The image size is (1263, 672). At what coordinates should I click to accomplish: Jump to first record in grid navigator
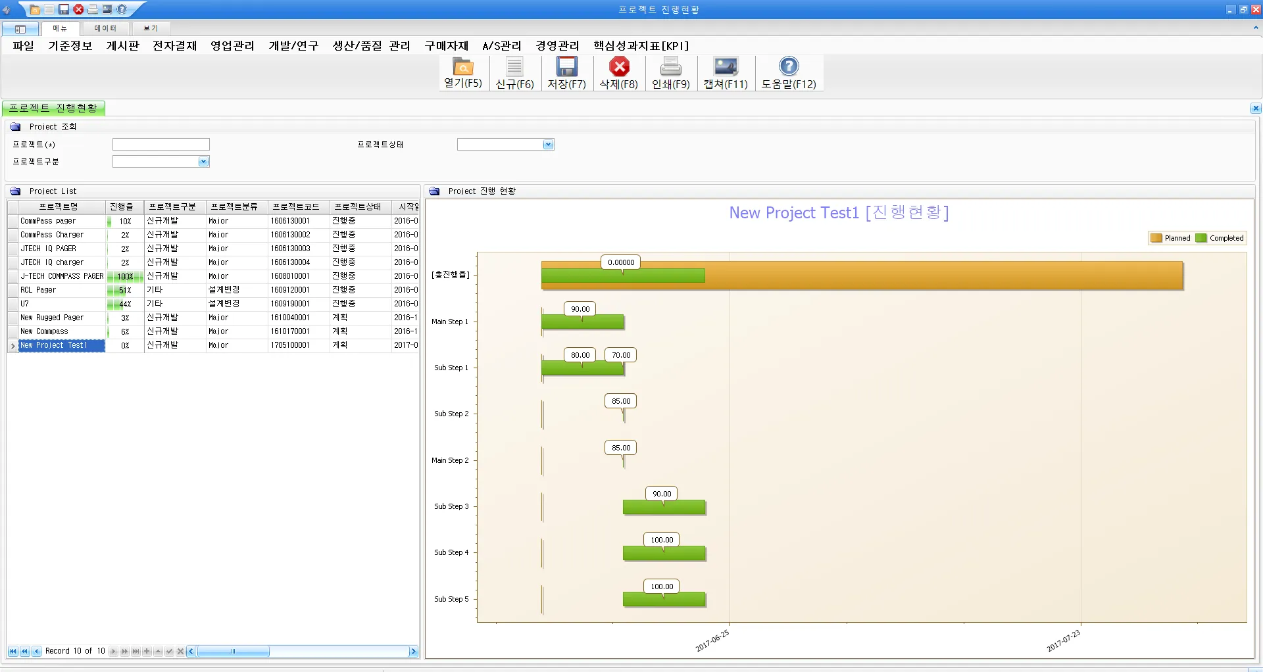[12, 651]
